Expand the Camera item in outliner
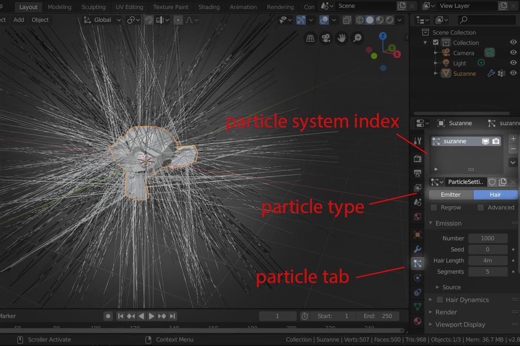This screenshot has width=520, height=346. 436,53
